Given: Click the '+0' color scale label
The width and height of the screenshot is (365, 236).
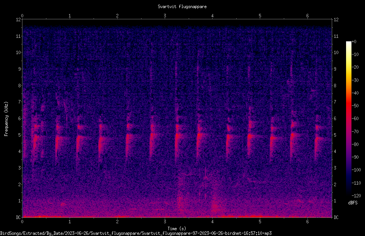Looking at the screenshot, I should (354, 42).
